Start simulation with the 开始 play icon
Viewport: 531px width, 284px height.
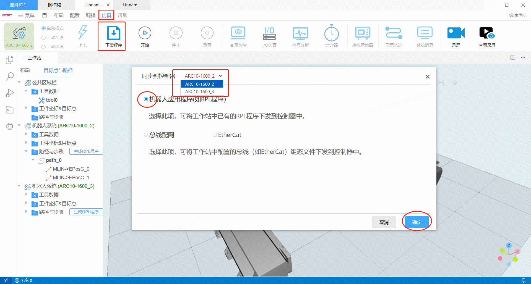(145, 33)
